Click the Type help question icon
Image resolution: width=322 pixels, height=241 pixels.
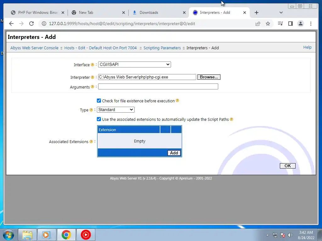(91, 110)
